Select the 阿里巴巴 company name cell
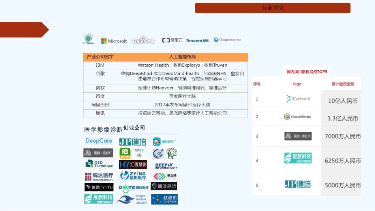Viewport: 375px width, 211px height. 100,105
